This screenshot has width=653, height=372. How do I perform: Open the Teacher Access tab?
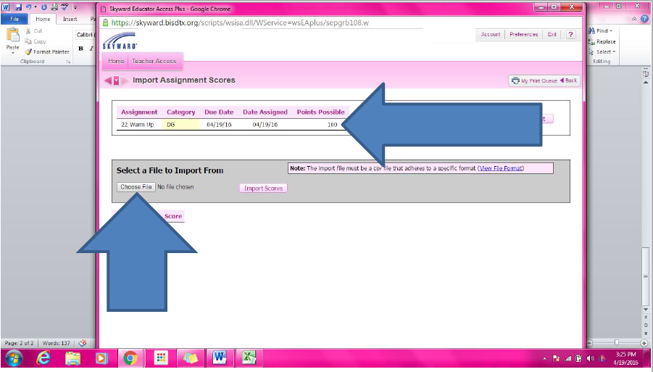(x=154, y=62)
